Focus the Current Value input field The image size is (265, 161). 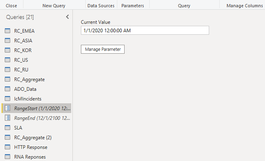(x=145, y=30)
